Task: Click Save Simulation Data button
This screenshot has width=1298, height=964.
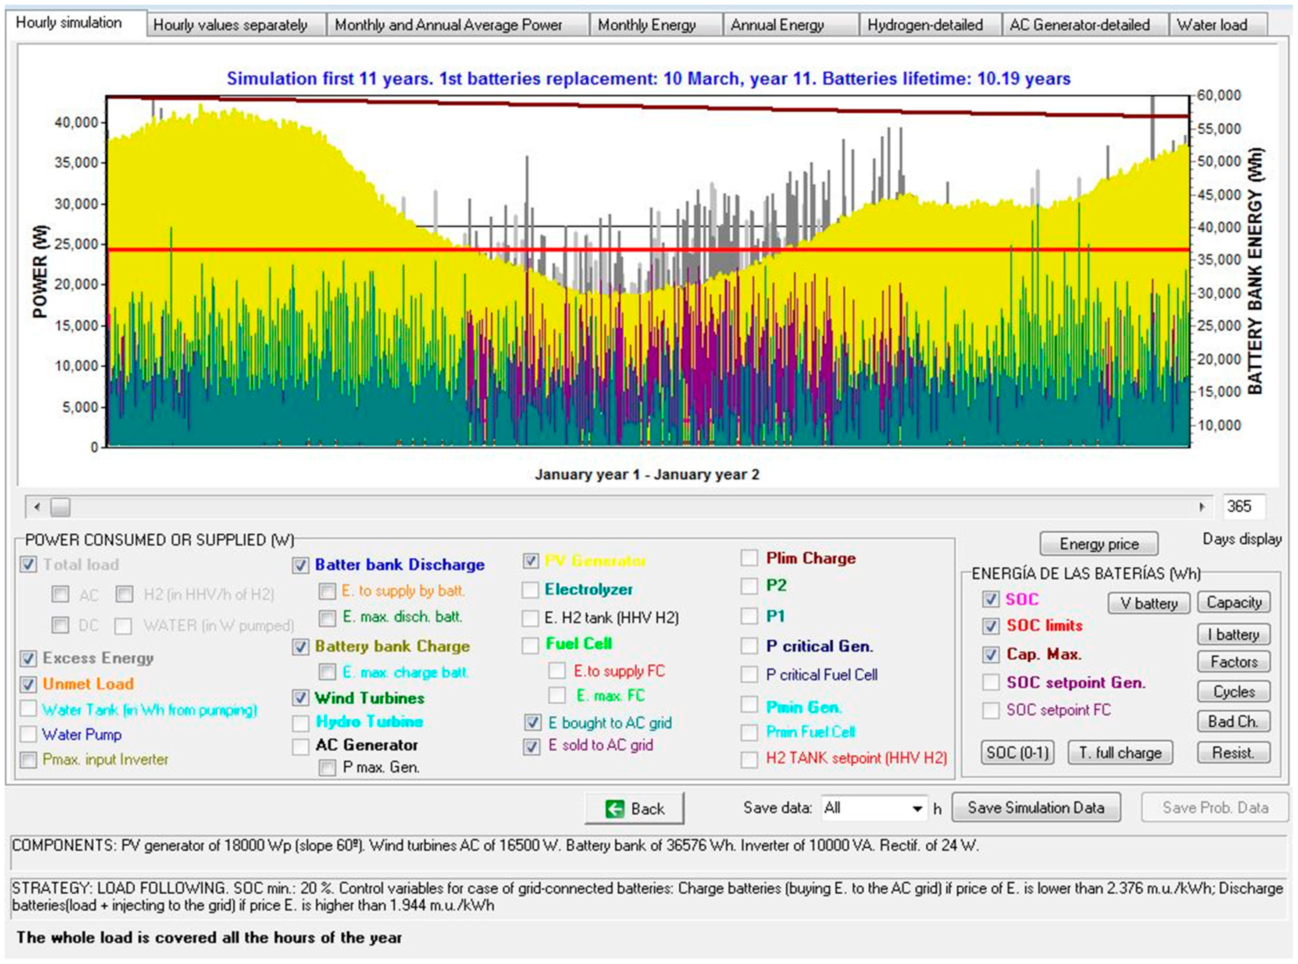Action: click(x=1035, y=807)
